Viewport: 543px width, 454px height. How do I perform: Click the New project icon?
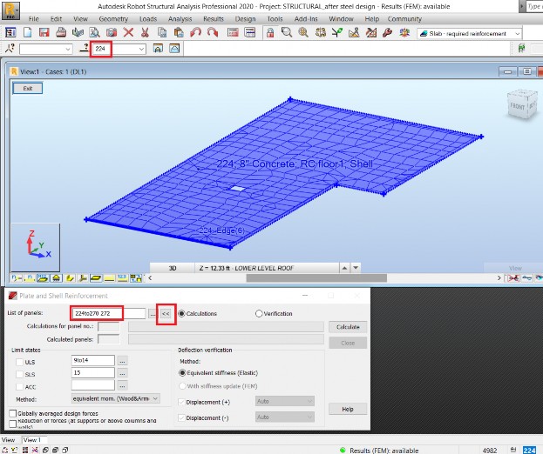point(27,33)
